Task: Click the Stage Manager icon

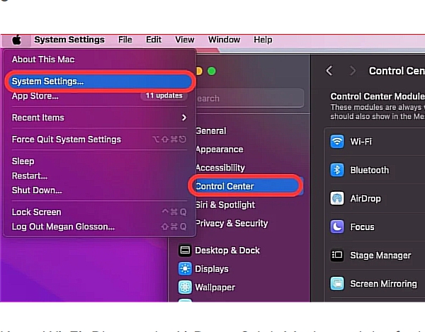Action: pos(337,256)
